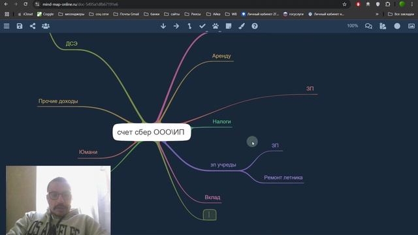Viewport: 418px width, 235px height.
Task: Open the мессенджеры bookmark folder
Action: point(71,14)
